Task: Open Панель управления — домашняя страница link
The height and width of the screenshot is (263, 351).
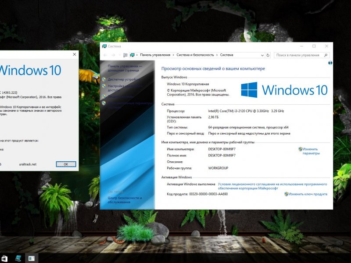Action: point(125,68)
